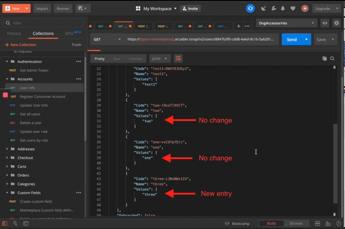Click the search icon in response panel
Image resolution: width=345 pixels, height=229 pixels.
(x=332, y=58)
